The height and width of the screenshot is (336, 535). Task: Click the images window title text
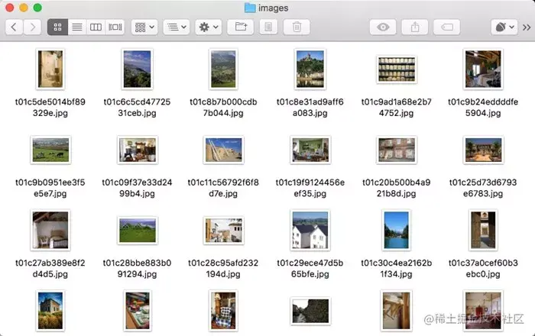[x=274, y=8]
